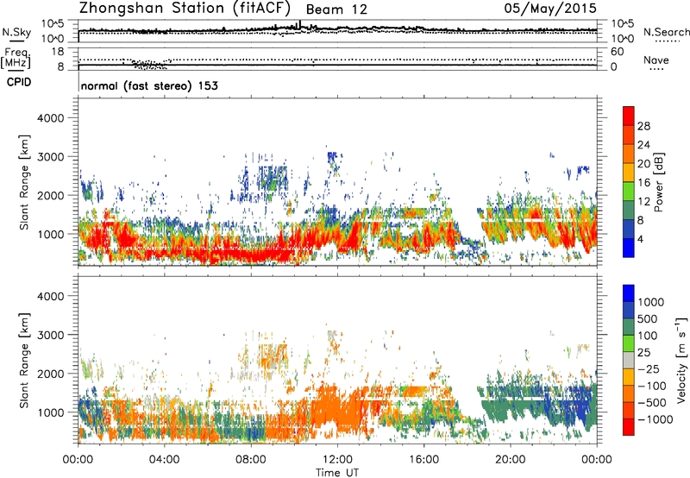Click the yellow-orange 16-20 dB Power swatch

click(x=629, y=173)
